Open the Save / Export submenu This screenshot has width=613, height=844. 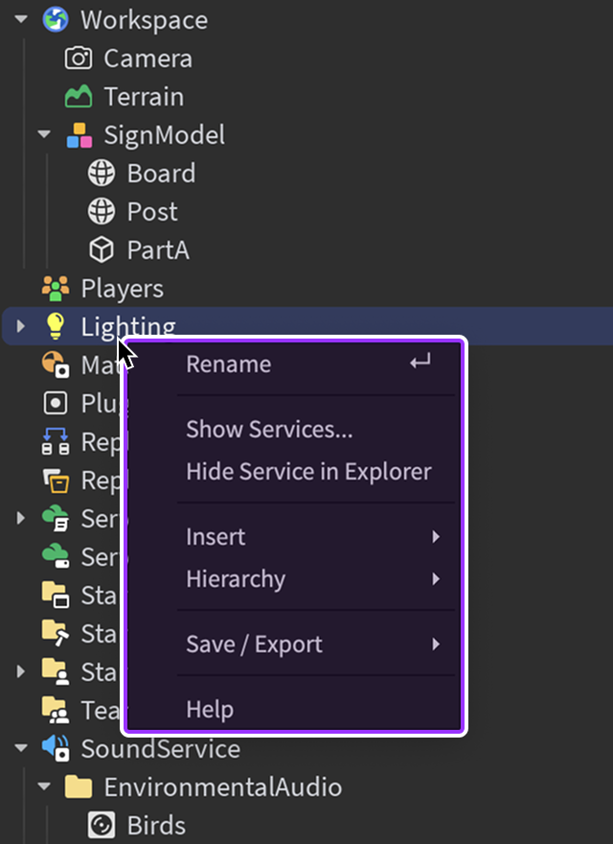[293, 645]
